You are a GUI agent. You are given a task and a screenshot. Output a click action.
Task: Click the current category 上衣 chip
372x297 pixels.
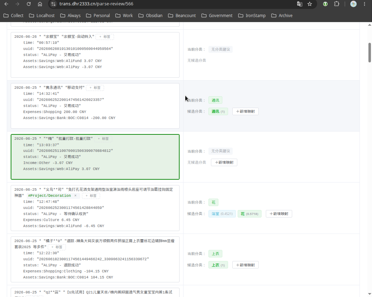[x=216, y=254]
